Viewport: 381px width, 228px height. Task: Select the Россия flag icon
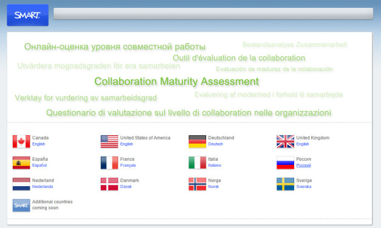point(285,163)
